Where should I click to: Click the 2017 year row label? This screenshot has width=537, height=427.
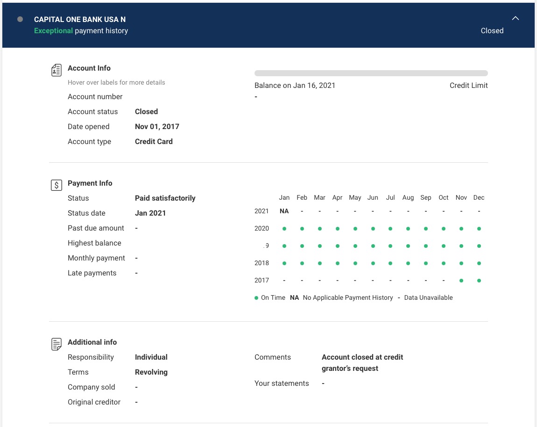pyautogui.click(x=261, y=280)
